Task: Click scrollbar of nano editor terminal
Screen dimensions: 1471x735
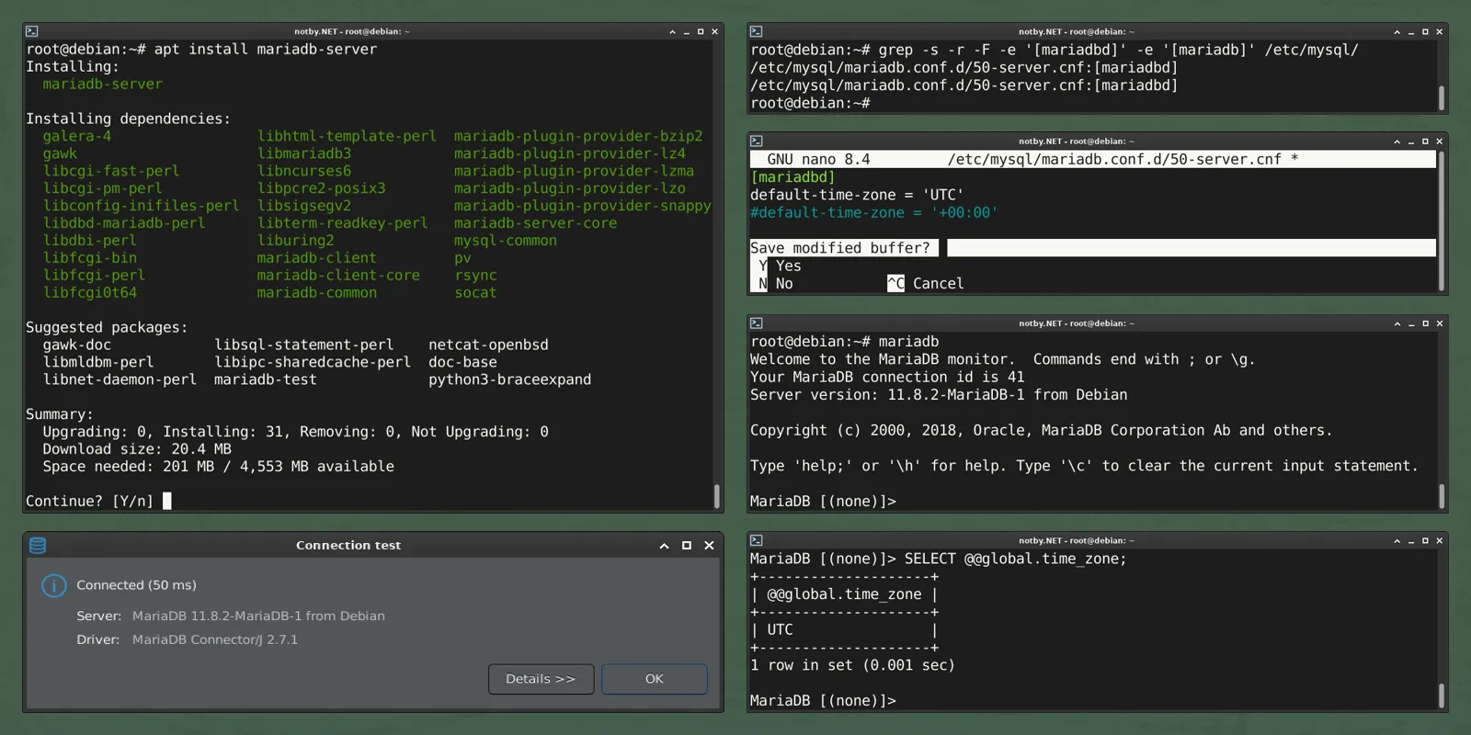Action: [x=1441, y=220]
